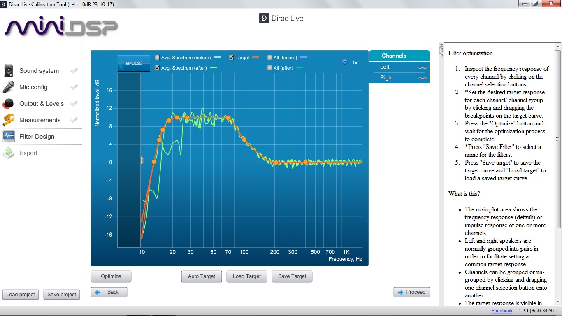Click the level slider handle at 0 dB
The image size is (562, 316).
142,160
